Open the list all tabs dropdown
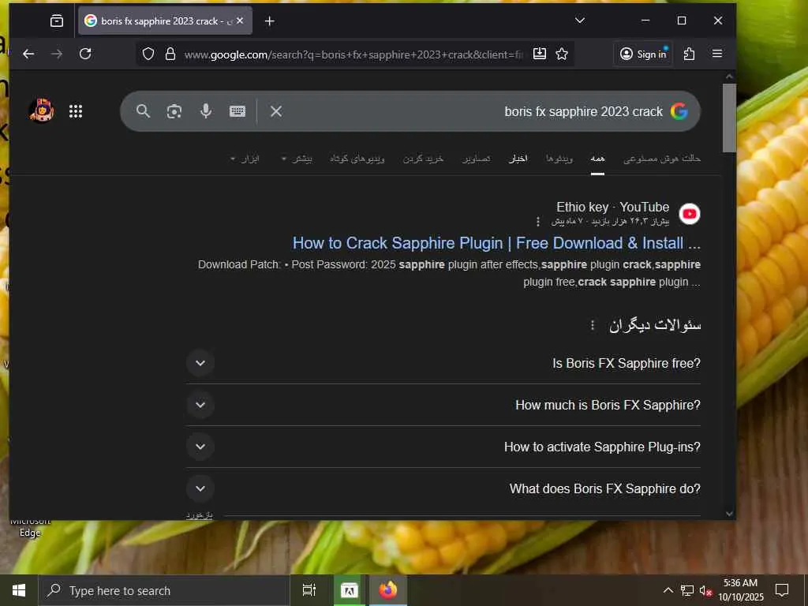This screenshot has width=808, height=606. point(580,21)
